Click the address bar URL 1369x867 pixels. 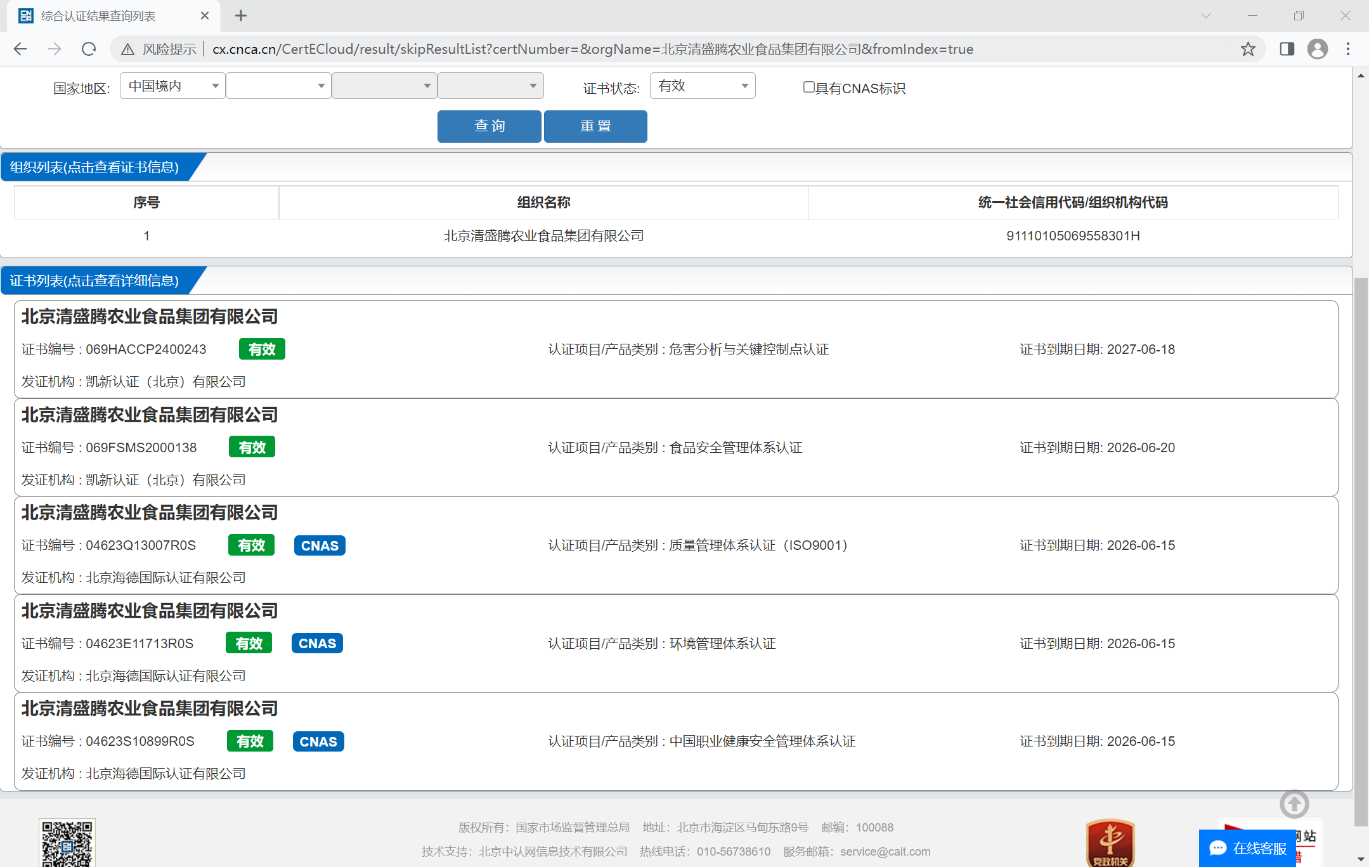pyautogui.click(x=592, y=49)
